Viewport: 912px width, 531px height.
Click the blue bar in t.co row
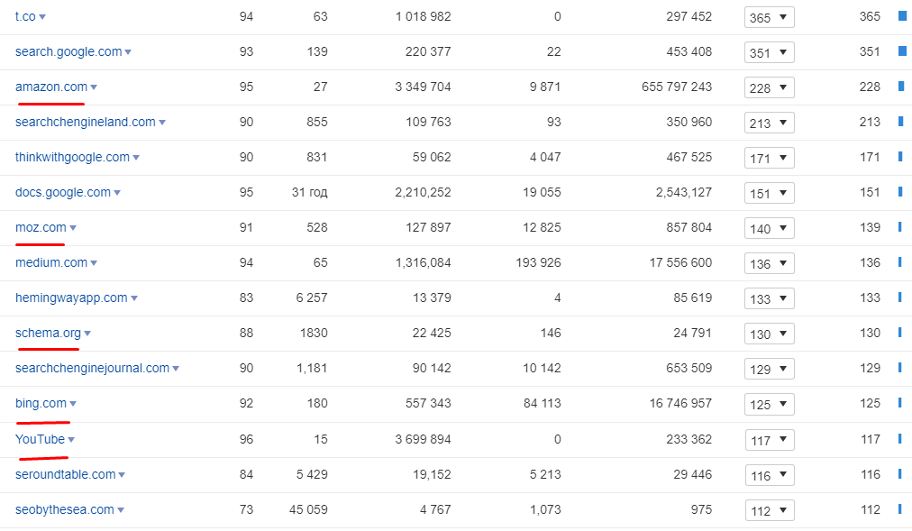901,16
